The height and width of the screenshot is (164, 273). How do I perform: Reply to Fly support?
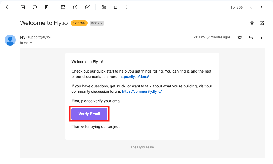[251, 37]
